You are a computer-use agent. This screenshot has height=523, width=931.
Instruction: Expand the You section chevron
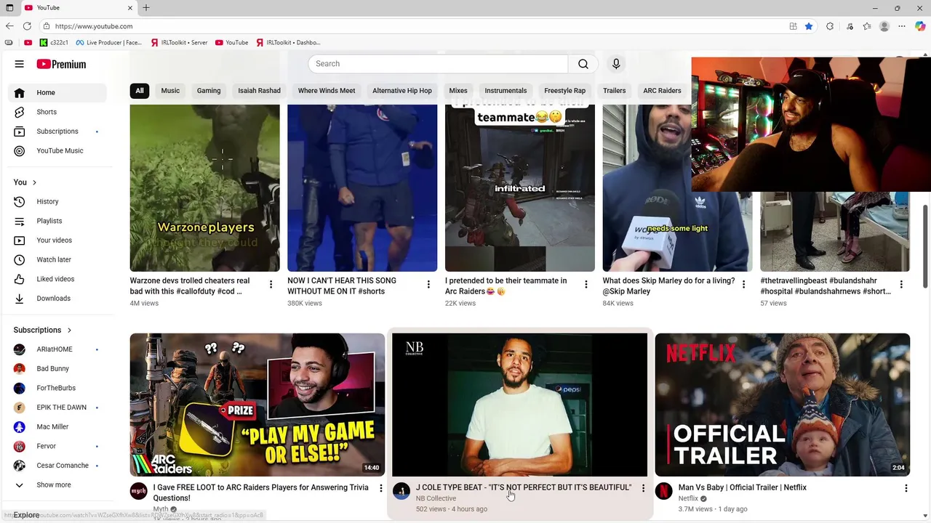34,182
